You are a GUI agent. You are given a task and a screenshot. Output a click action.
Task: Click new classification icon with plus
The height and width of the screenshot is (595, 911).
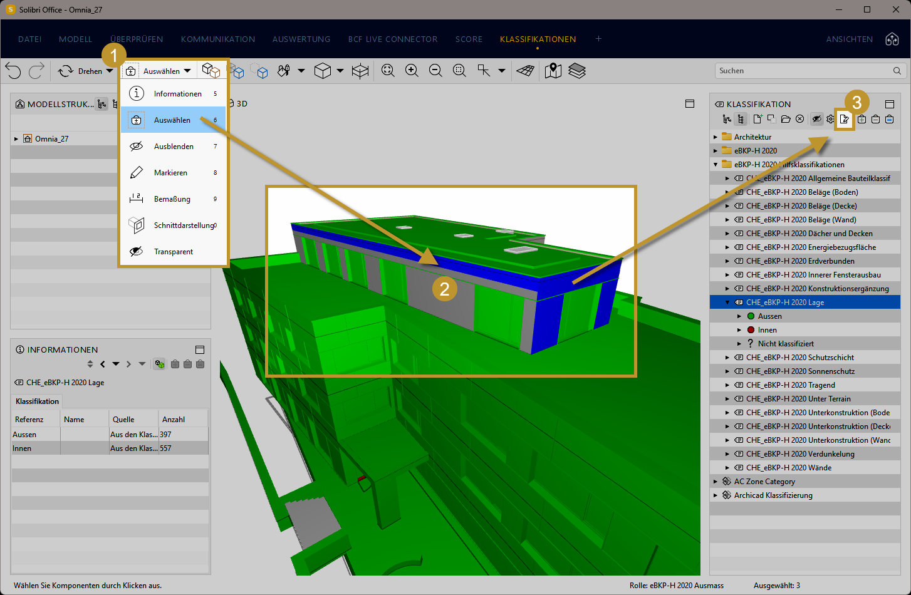tap(757, 119)
